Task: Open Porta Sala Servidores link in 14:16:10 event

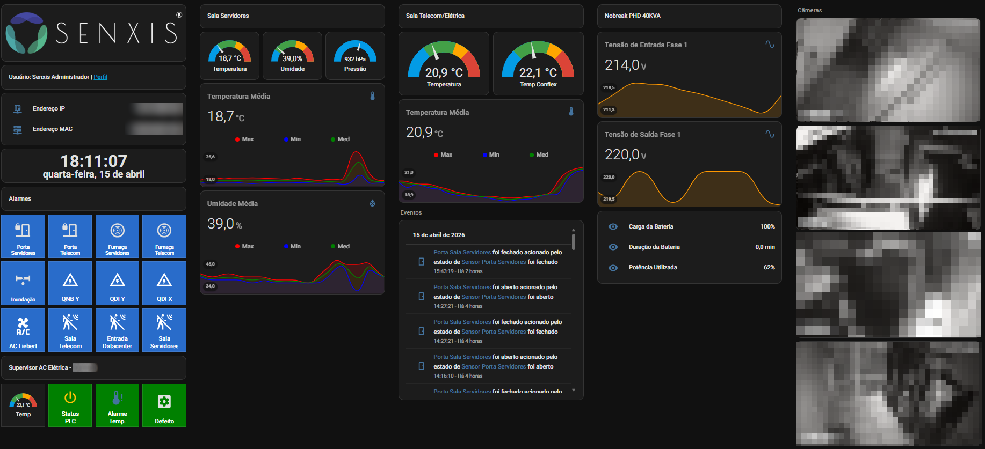Action: pos(462,357)
